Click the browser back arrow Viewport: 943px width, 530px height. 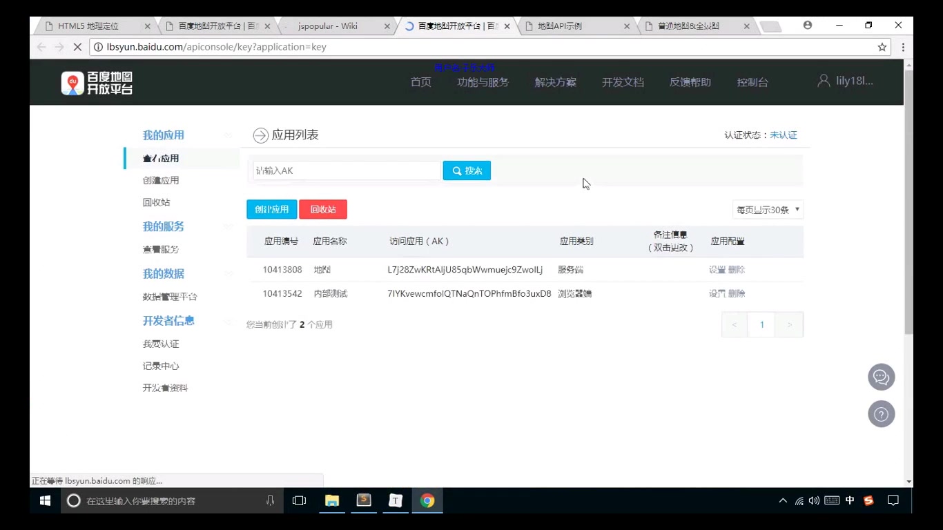(41, 47)
